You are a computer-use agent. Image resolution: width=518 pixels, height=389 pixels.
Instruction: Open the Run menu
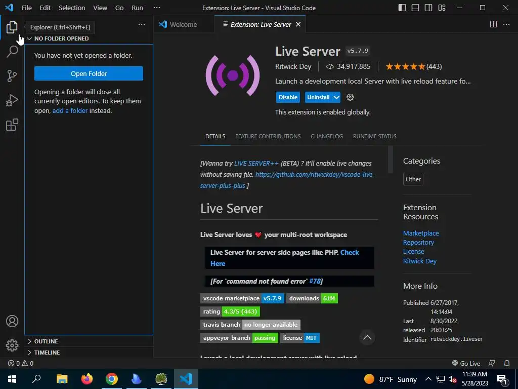tap(138, 8)
